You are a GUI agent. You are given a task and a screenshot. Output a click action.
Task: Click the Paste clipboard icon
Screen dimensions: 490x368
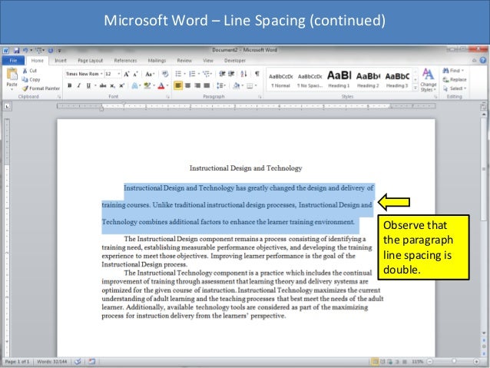12,75
